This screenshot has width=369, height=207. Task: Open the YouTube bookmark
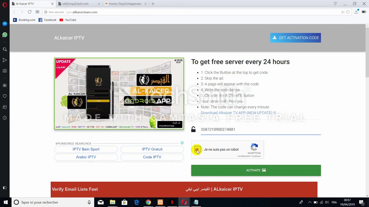68,20
